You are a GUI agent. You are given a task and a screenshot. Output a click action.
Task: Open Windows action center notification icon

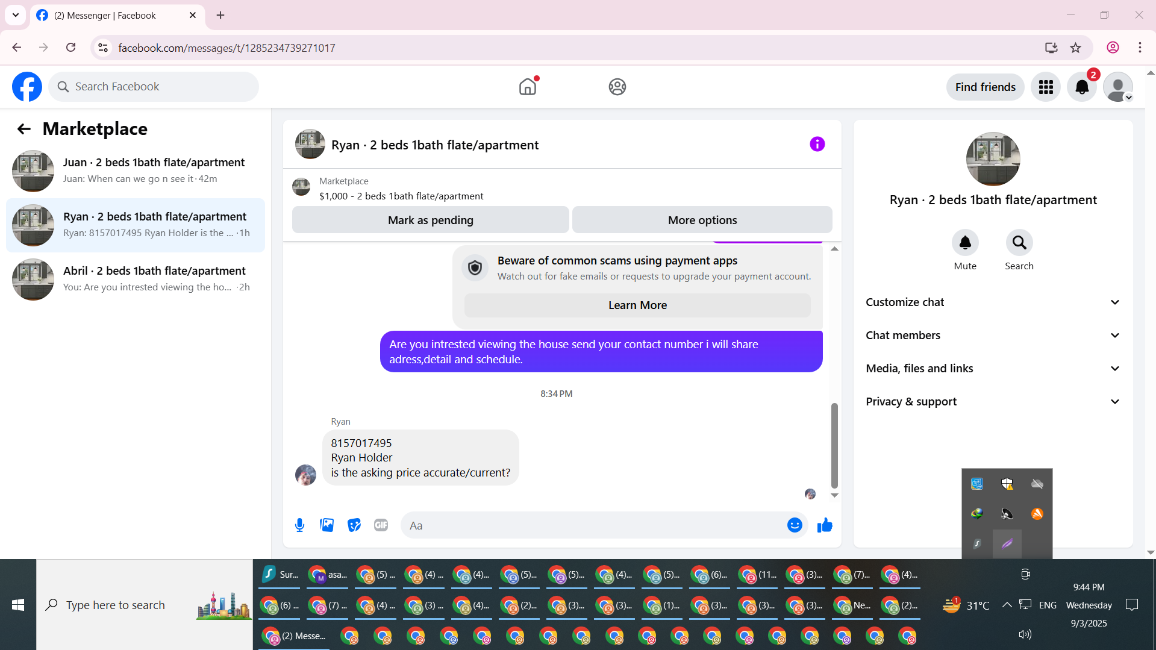click(x=1132, y=605)
